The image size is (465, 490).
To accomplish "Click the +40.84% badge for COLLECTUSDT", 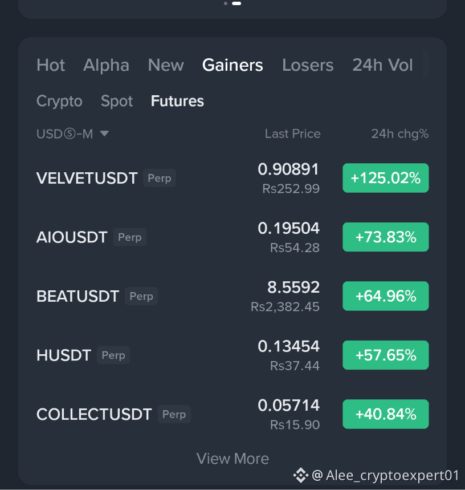I will click(386, 414).
